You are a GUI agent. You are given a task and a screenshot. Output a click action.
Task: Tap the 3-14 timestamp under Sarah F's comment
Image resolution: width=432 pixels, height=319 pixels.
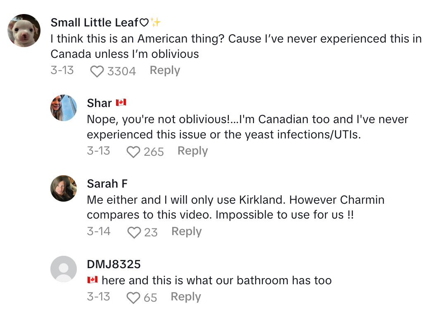(x=99, y=231)
